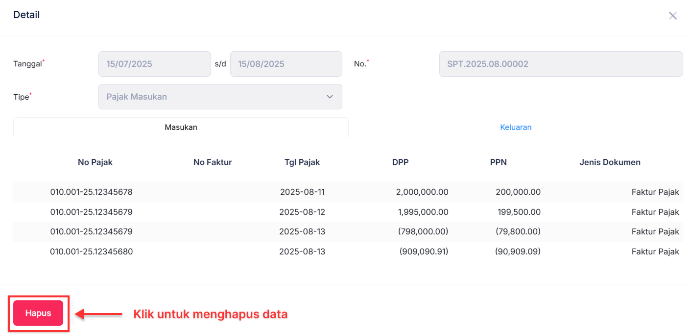Expand the Pajak Masukan selection chevron

[329, 96]
